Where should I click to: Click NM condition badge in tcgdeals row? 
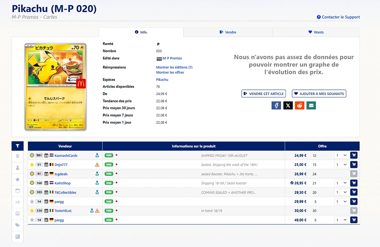tap(109, 174)
